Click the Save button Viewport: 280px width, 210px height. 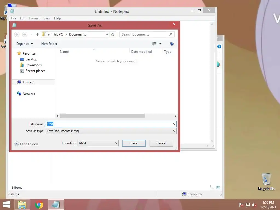coord(134,143)
